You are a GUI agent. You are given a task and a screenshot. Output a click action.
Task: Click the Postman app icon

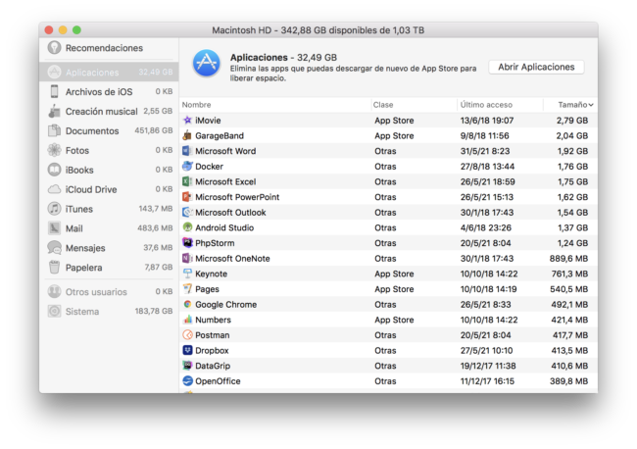coord(187,335)
